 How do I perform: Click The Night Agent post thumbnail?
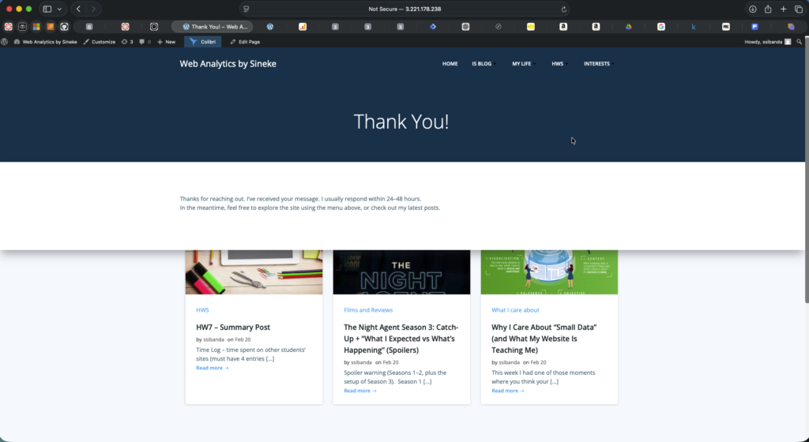(401, 272)
